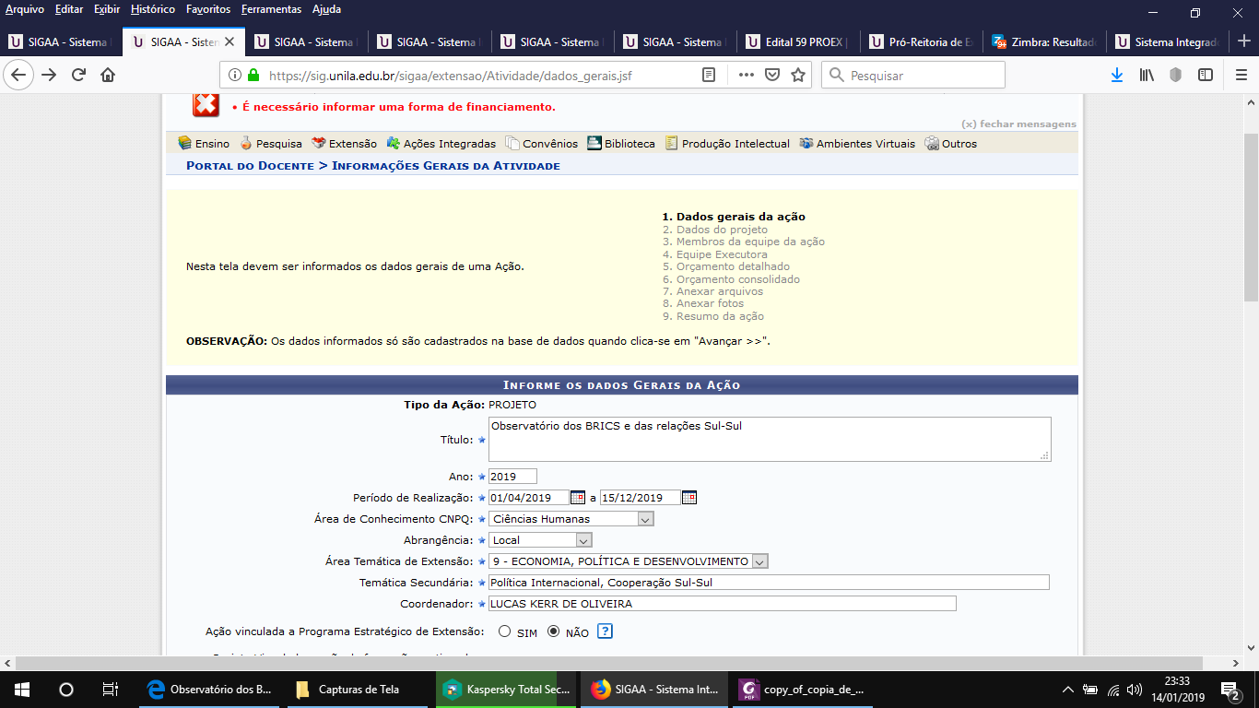Expand Área Temática de Extensão dropdown

pyautogui.click(x=759, y=561)
